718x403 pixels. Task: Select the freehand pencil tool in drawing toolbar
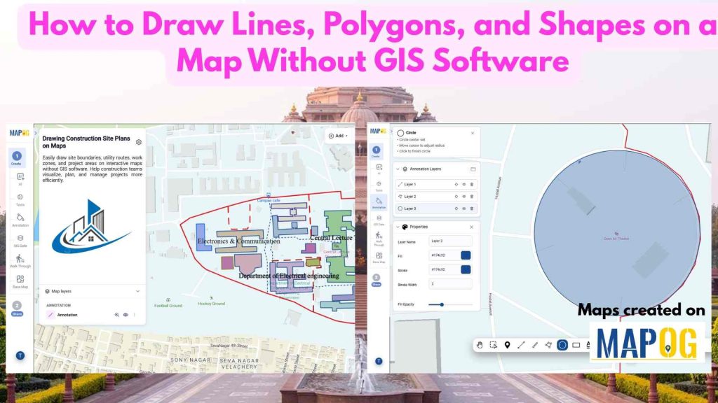click(x=535, y=345)
